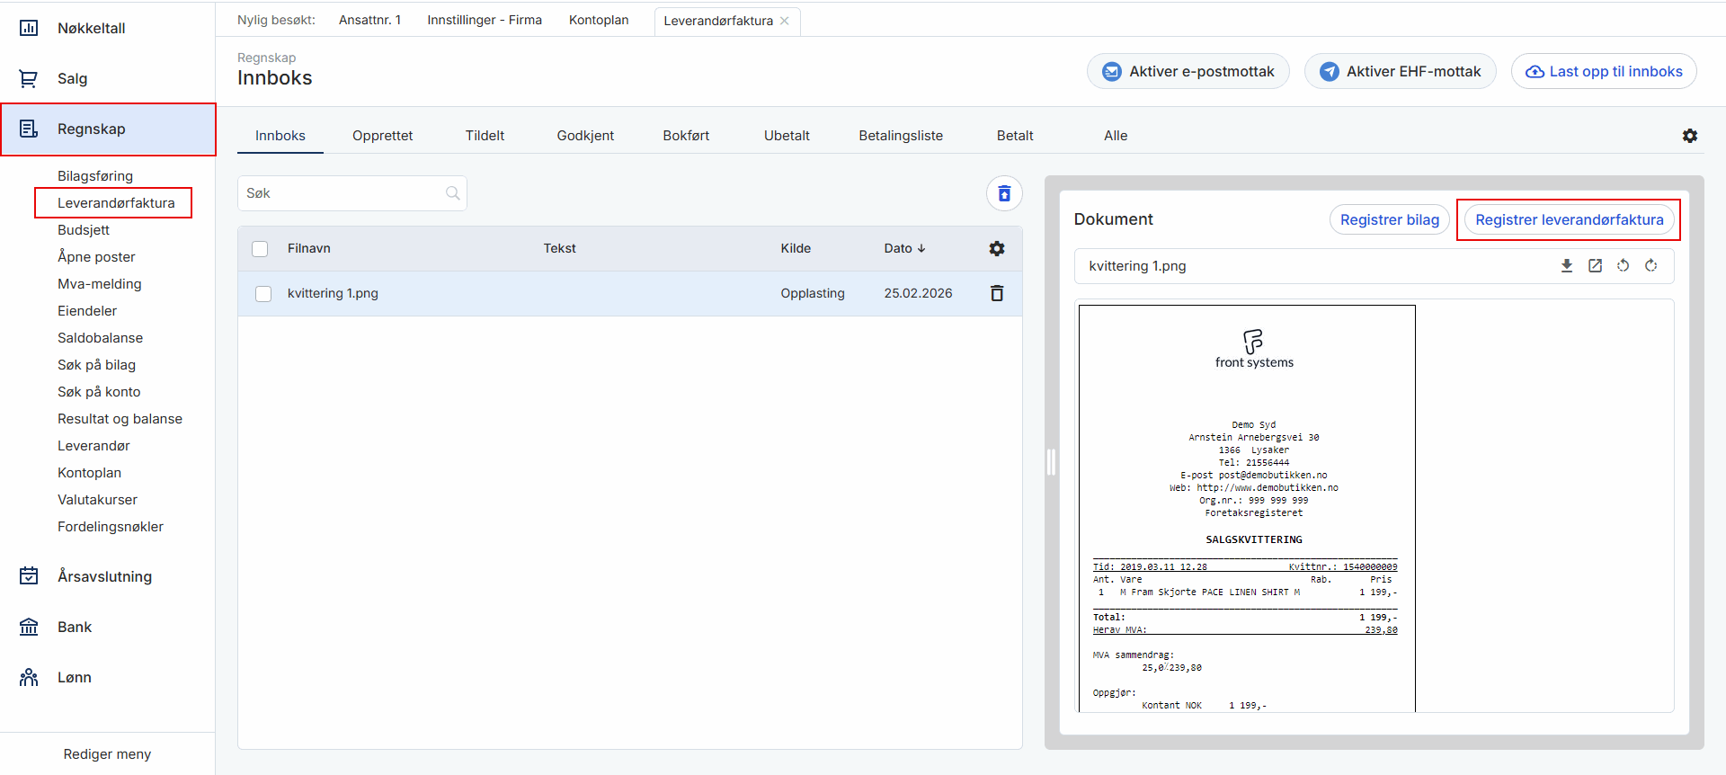Close the Leverandørfaktura tab
The height and width of the screenshot is (775, 1726).
pyautogui.click(x=785, y=21)
